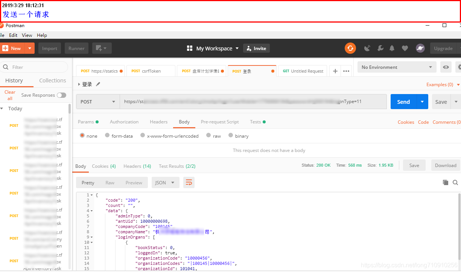Click the grid icon beside My Workspace
The width and height of the screenshot is (461, 272).
pos(190,48)
